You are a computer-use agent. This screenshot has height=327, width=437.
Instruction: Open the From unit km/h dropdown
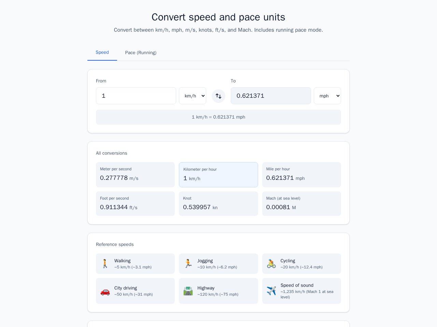click(193, 96)
